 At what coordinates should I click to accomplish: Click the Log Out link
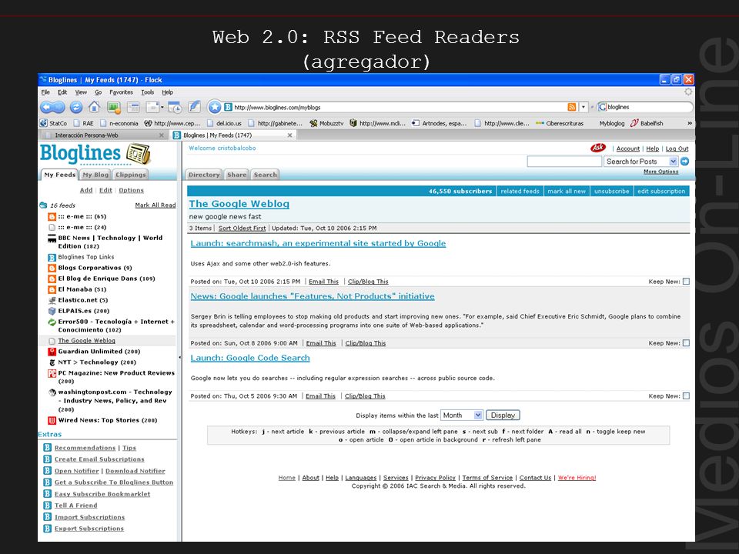coord(677,149)
